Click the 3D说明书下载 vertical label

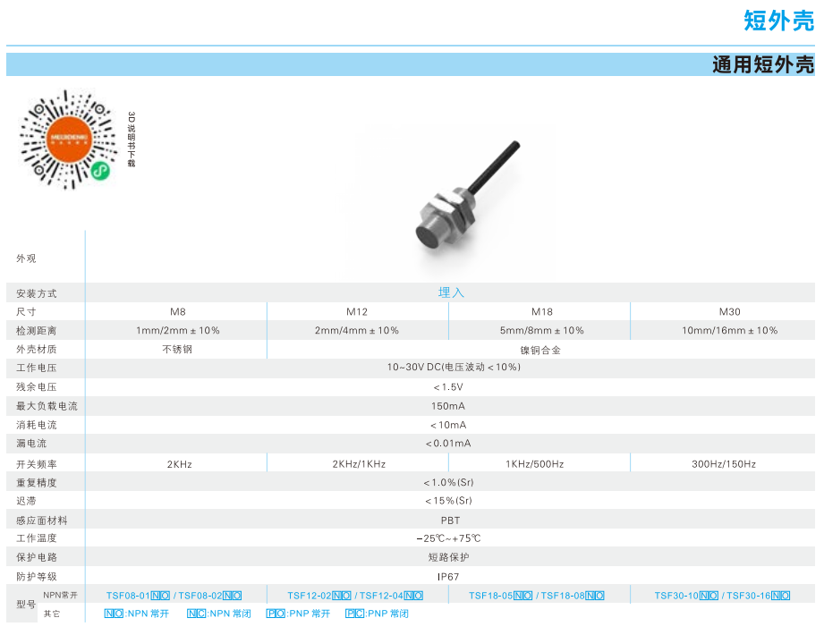pyautogui.click(x=132, y=140)
